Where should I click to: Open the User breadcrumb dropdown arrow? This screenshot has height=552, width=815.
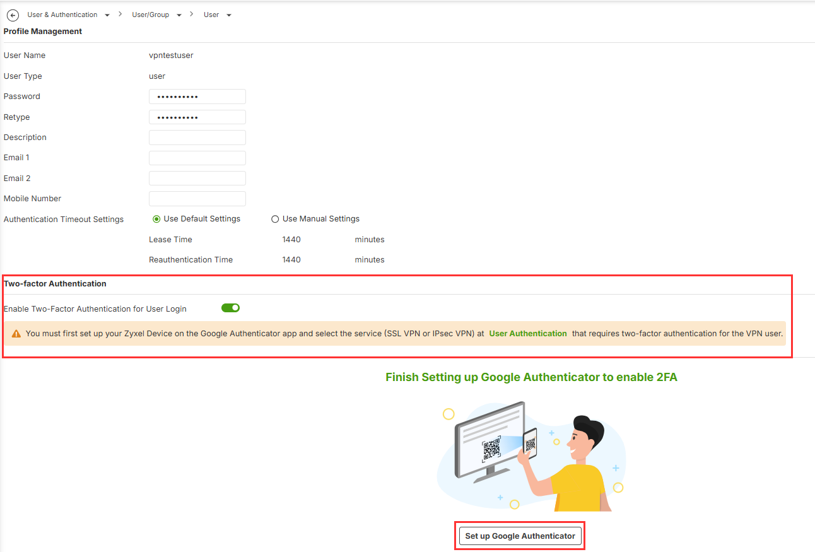(x=228, y=15)
